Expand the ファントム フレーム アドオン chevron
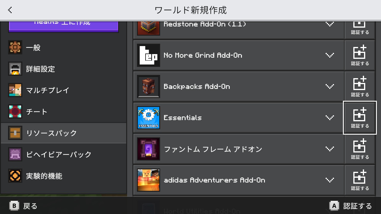Image resolution: width=381 pixels, height=214 pixels. (x=330, y=149)
